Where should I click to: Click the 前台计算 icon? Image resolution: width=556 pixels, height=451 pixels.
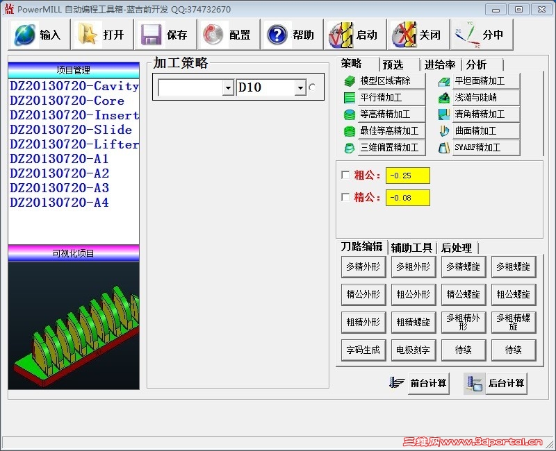coord(397,383)
